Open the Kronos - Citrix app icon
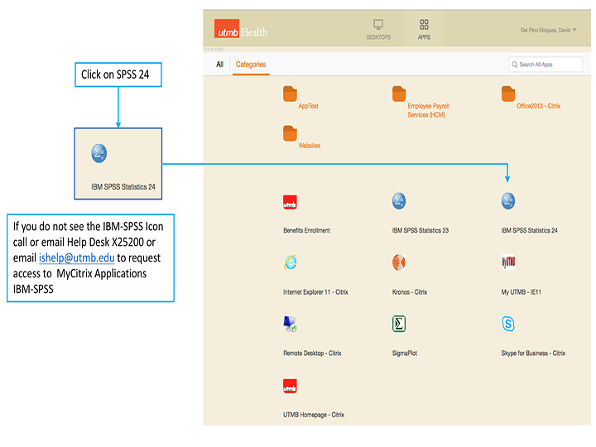The width and height of the screenshot is (596, 447). 399,262
